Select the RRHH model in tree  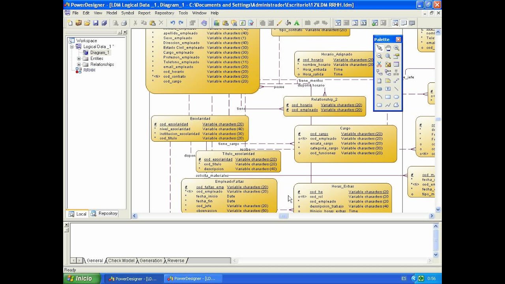[x=89, y=70]
